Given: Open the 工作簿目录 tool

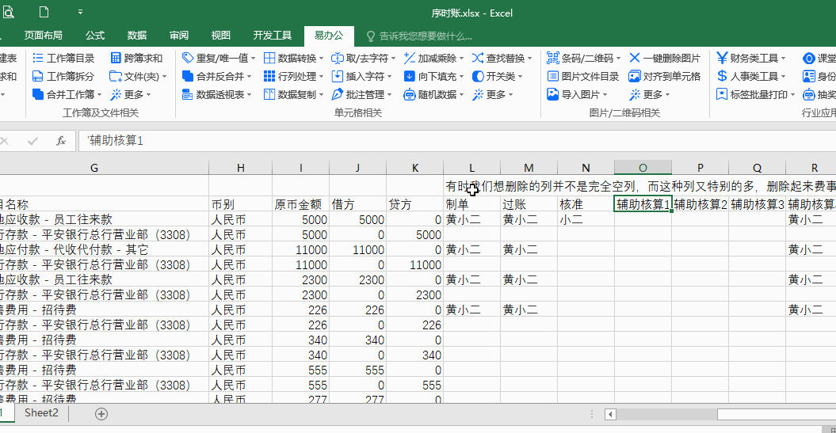Looking at the screenshot, I should pyautogui.click(x=63, y=58).
